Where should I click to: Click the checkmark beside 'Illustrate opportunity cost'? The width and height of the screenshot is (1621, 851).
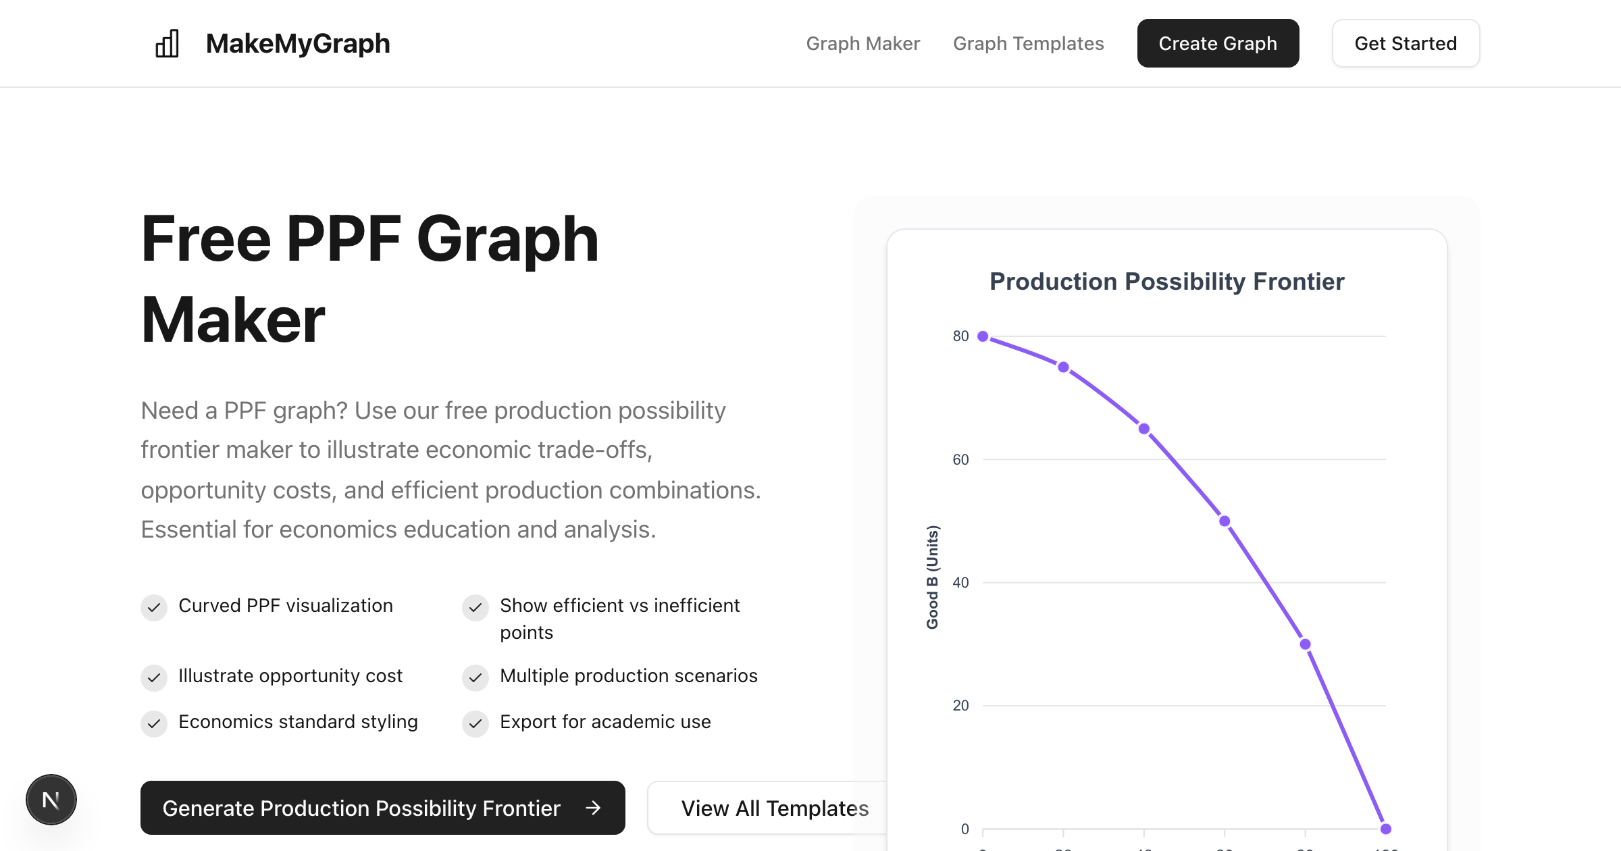click(x=155, y=677)
